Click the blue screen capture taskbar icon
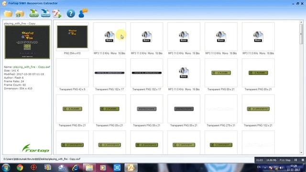Viewport: 306px width, 172px height. pyautogui.click(x=117, y=168)
